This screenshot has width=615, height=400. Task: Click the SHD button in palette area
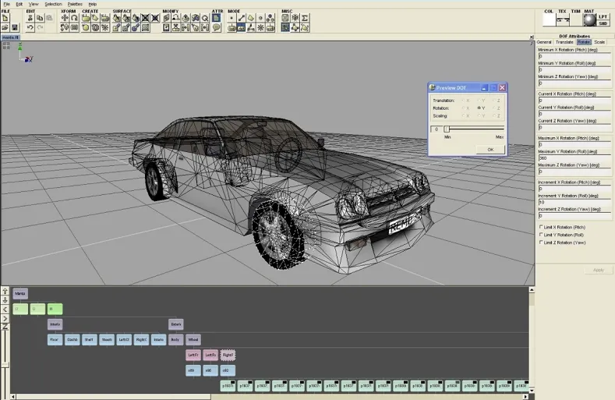click(603, 23)
